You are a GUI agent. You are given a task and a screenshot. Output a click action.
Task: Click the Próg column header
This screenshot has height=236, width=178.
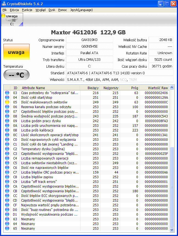(129, 88)
